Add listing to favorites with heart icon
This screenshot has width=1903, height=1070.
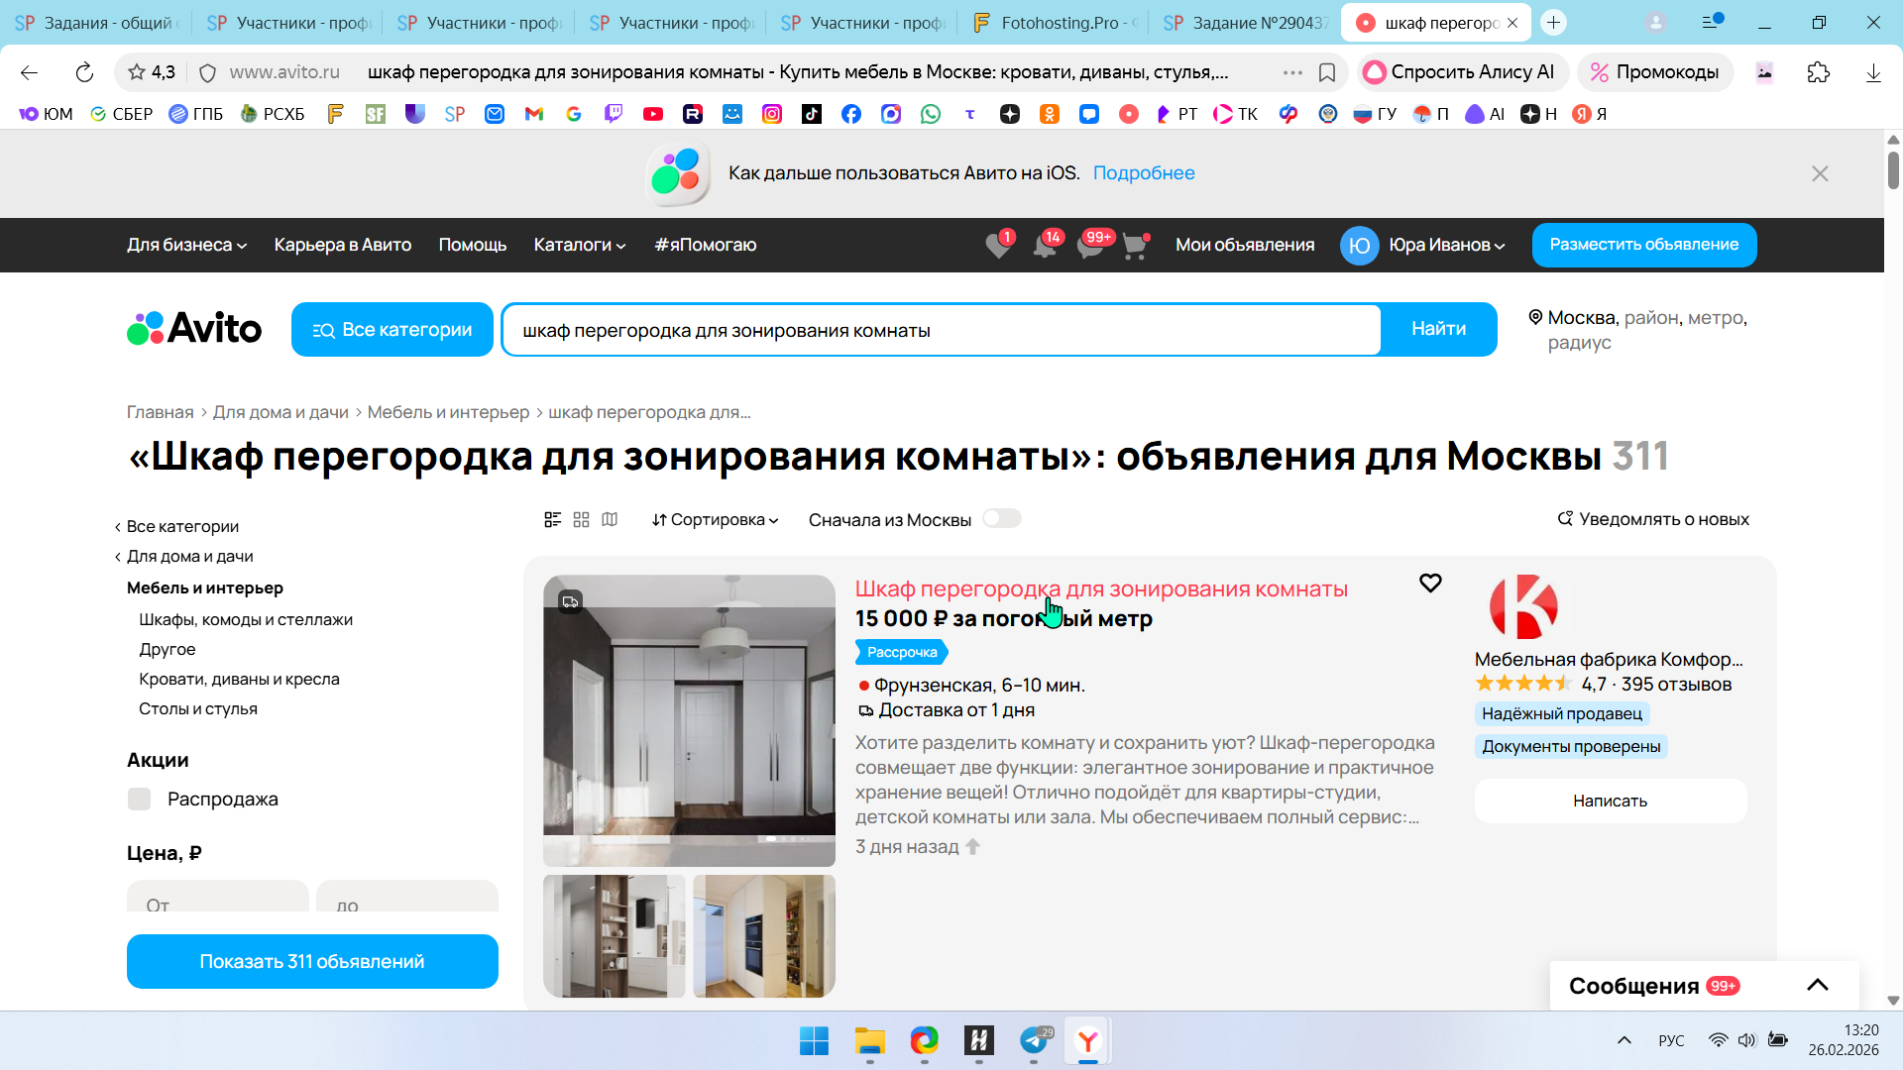pyautogui.click(x=1429, y=584)
